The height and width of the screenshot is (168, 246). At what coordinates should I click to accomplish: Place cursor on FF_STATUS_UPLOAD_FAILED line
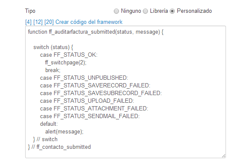click(87, 101)
